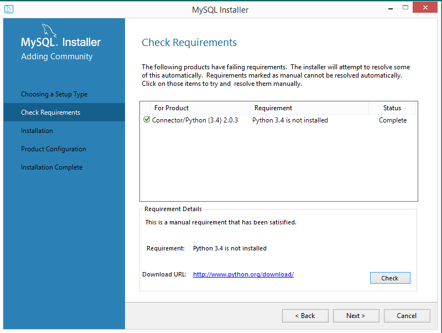The height and width of the screenshot is (333, 442).
Task: Click the Download URL: label
Action: tap(164, 274)
